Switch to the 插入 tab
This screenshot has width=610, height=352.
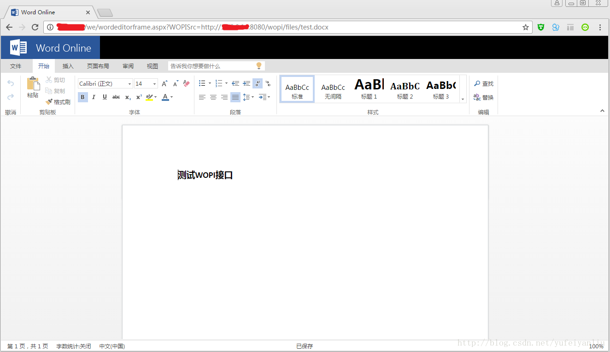pos(68,66)
